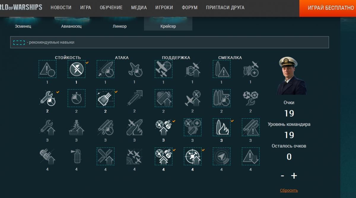The image size is (356, 198).
Task: Deselect Demolition Expert shell-with-flame skill
Action: [x=222, y=127]
